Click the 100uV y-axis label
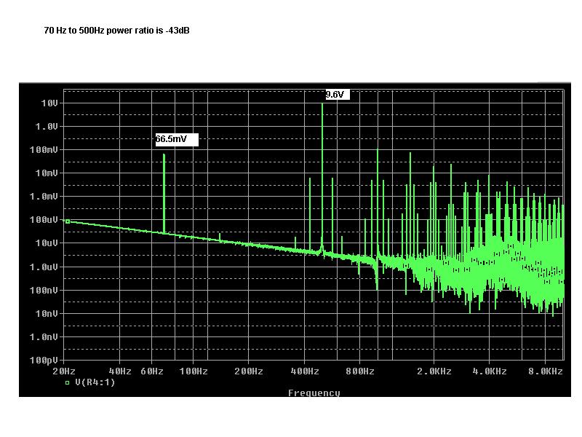Screen dimensions: 582x437 pyautogui.click(x=44, y=220)
